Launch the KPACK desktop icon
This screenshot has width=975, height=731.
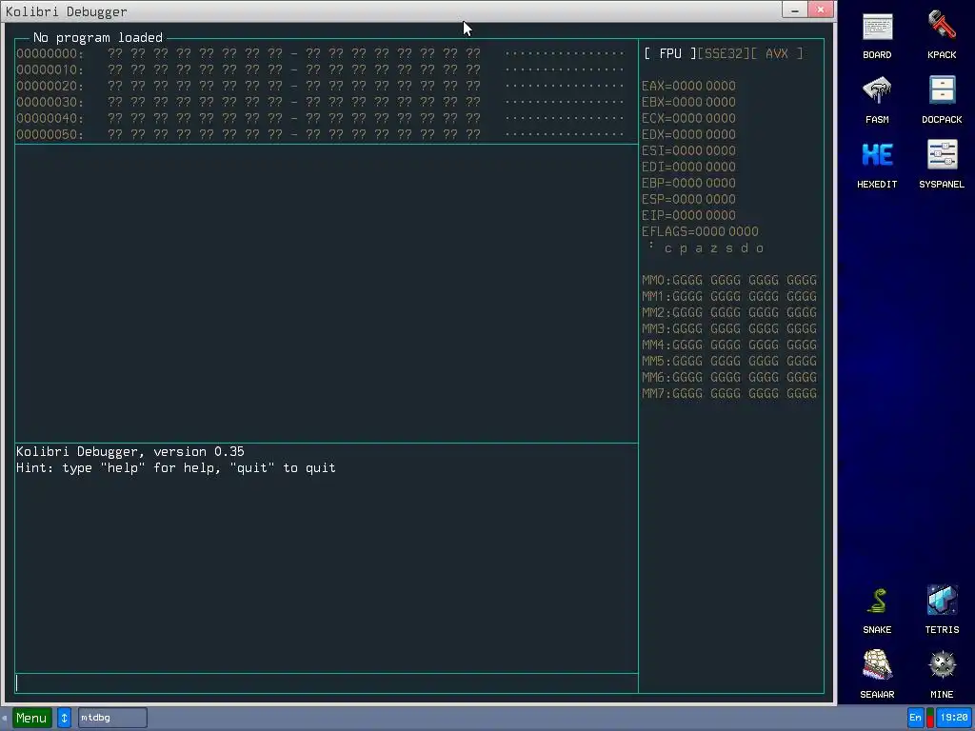point(942,36)
